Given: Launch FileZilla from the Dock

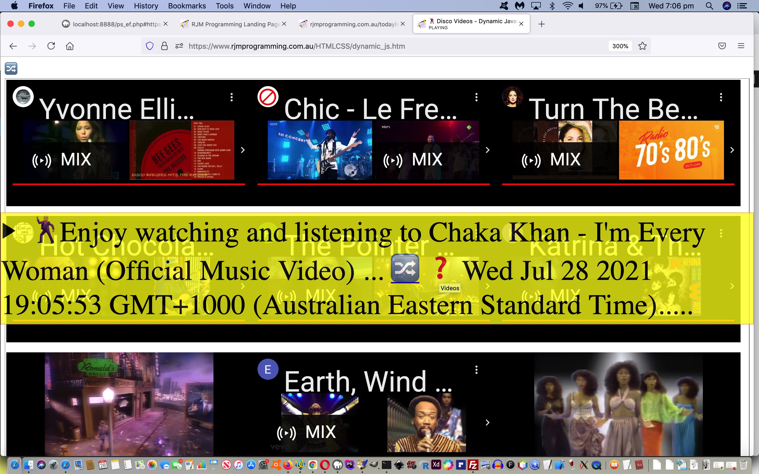Looking at the screenshot, I should pyautogui.click(x=473, y=465).
